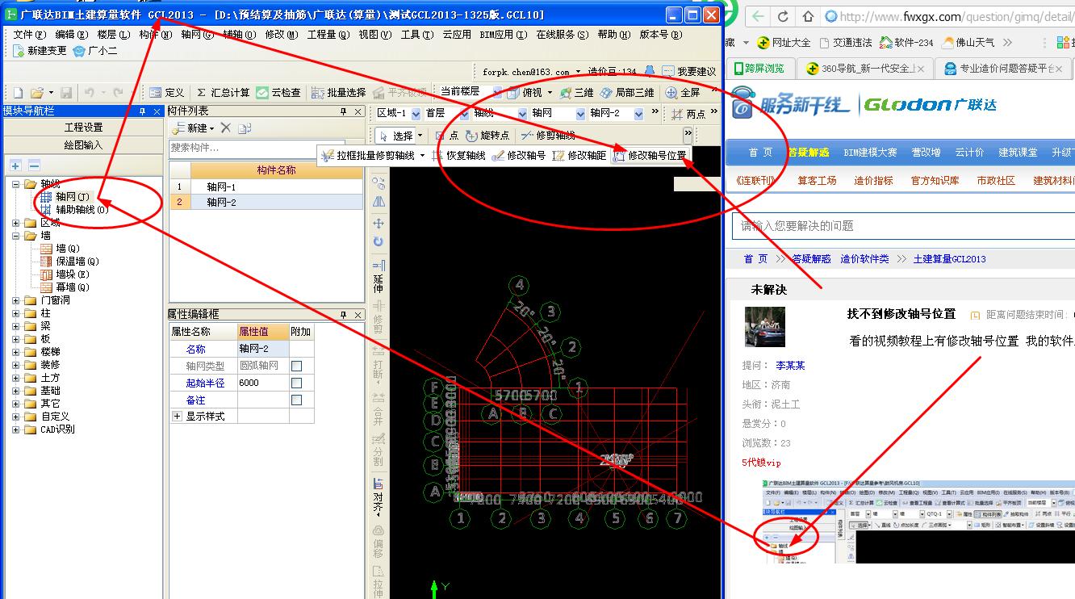Choose the 点 point drawing tool
The width and height of the screenshot is (1075, 599).
coord(446,136)
